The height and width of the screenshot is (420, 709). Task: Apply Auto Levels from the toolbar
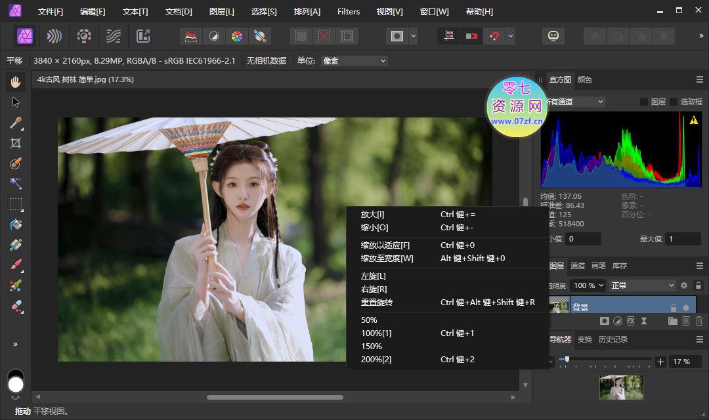pyautogui.click(x=191, y=36)
